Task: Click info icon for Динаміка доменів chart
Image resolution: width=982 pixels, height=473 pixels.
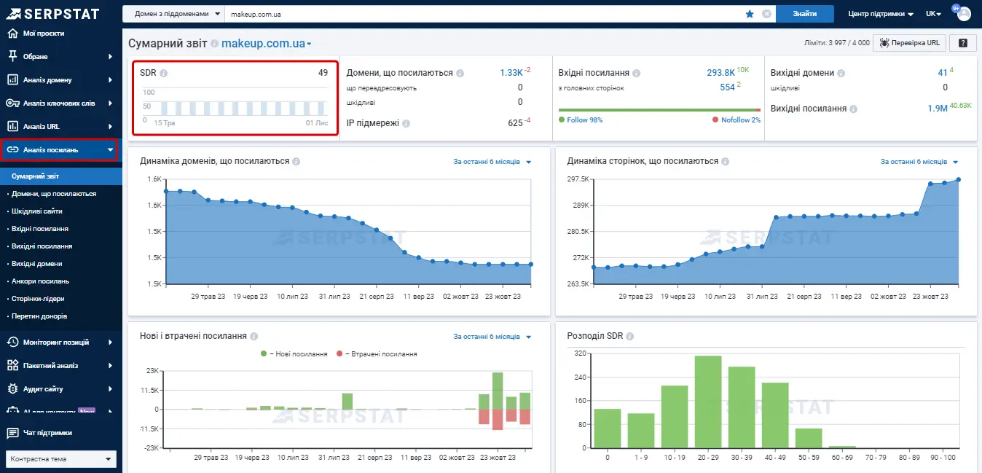Action: (x=296, y=161)
